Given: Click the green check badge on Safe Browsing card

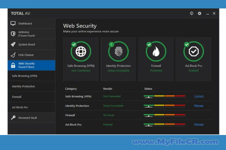Looking at the screenshot, I should 74,44.
